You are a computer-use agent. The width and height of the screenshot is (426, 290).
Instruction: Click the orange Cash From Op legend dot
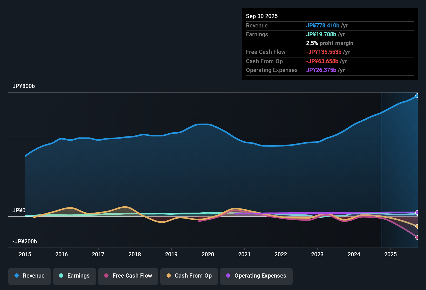169,276
